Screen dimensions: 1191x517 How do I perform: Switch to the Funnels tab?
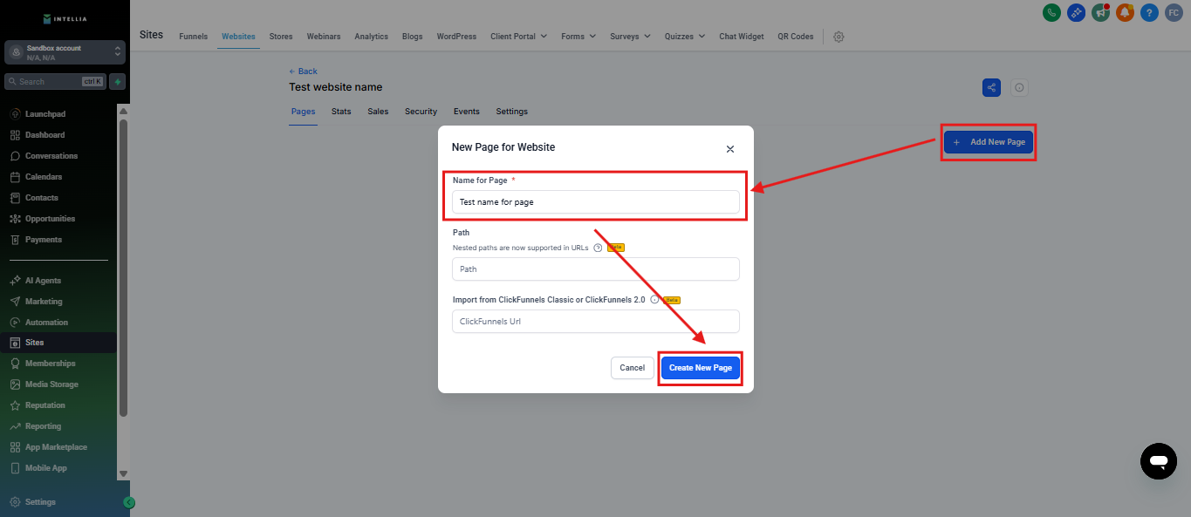pyautogui.click(x=193, y=37)
